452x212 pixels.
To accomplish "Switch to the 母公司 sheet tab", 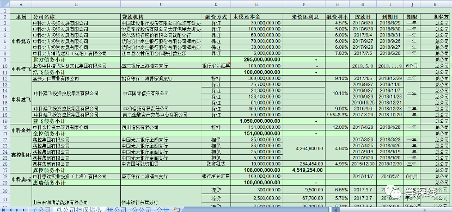I will pos(117,210).
